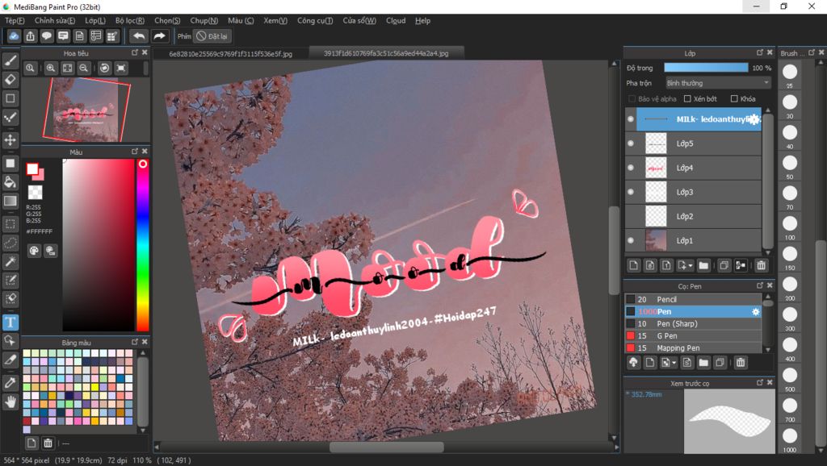
Task: Select the Hand tool
Action: coord(10,402)
